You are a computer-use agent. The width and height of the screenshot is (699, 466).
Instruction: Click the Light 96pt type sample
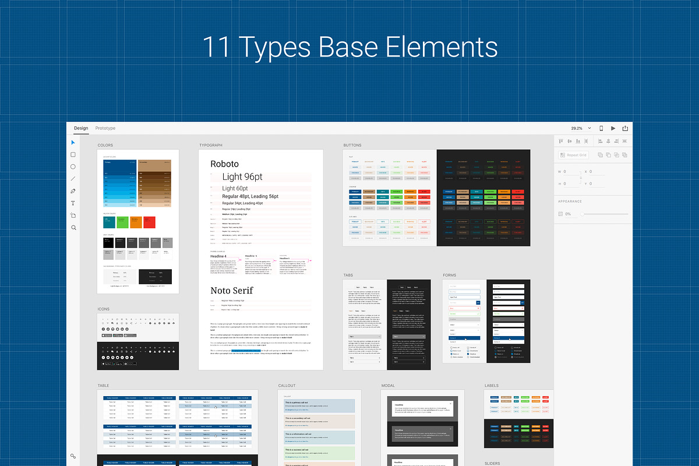point(242,176)
